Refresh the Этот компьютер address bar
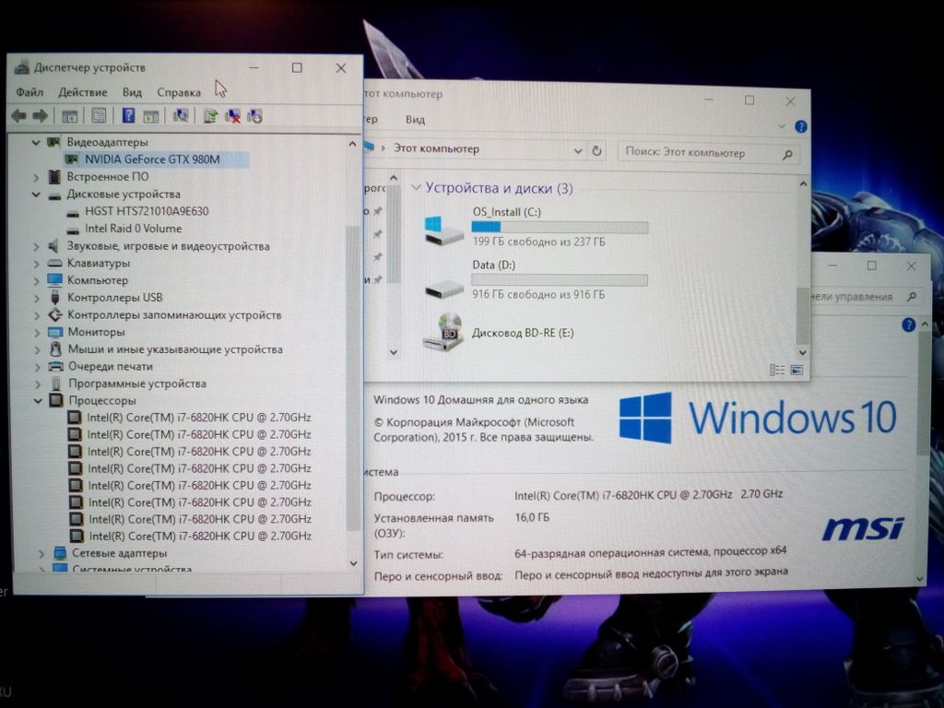 click(x=596, y=150)
